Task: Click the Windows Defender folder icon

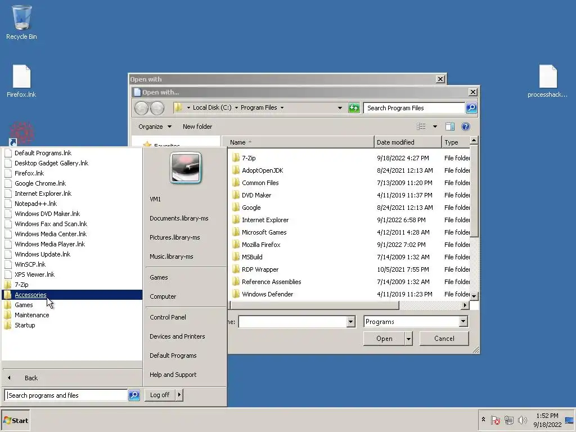Action: [x=236, y=294]
